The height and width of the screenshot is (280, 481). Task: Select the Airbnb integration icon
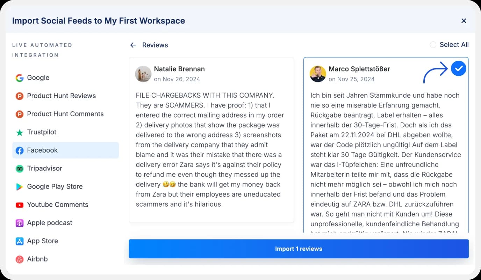pos(20,259)
